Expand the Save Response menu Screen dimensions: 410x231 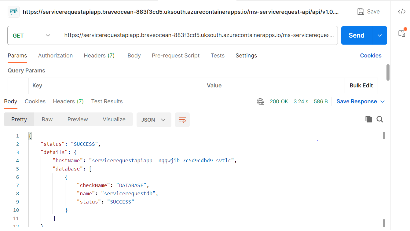tap(361, 101)
